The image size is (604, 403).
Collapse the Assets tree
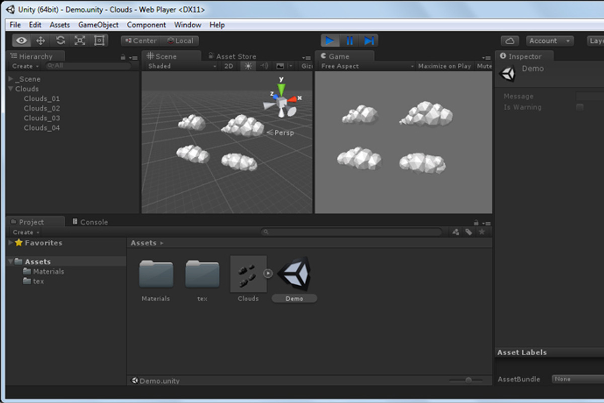[11, 261]
